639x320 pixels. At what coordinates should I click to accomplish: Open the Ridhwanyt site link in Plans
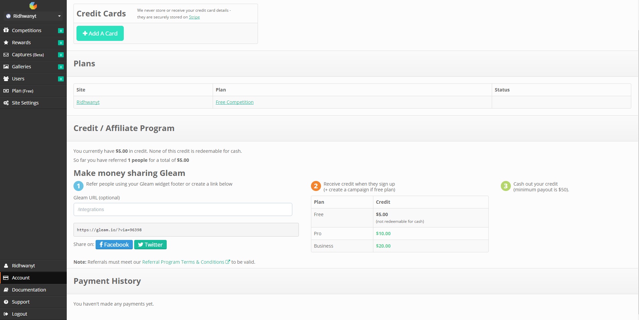(88, 102)
